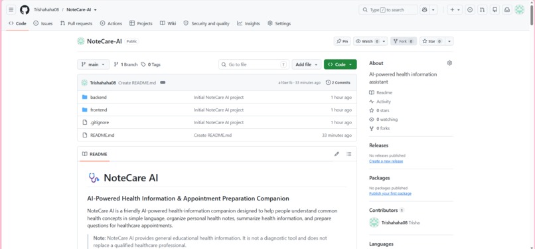Image resolution: width=535 pixels, height=249 pixels.
Task: Star the NoteCare-AI repository
Action: [x=432, y=41]
